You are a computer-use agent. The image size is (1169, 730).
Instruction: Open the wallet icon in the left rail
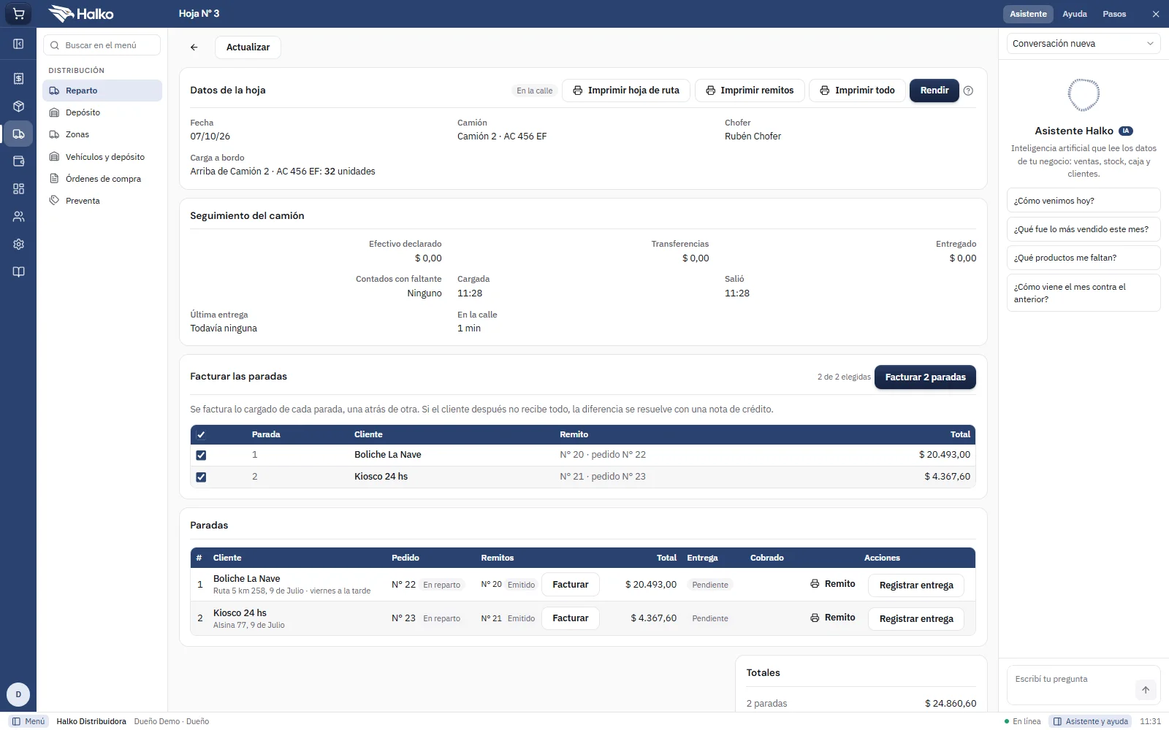point(18,161)
